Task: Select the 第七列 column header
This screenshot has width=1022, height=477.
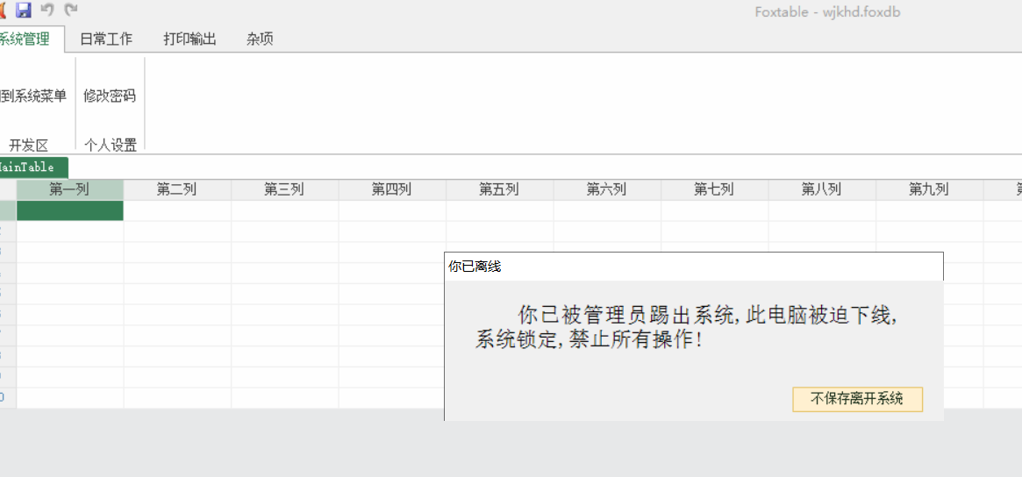Action: [x=714, y=189]
